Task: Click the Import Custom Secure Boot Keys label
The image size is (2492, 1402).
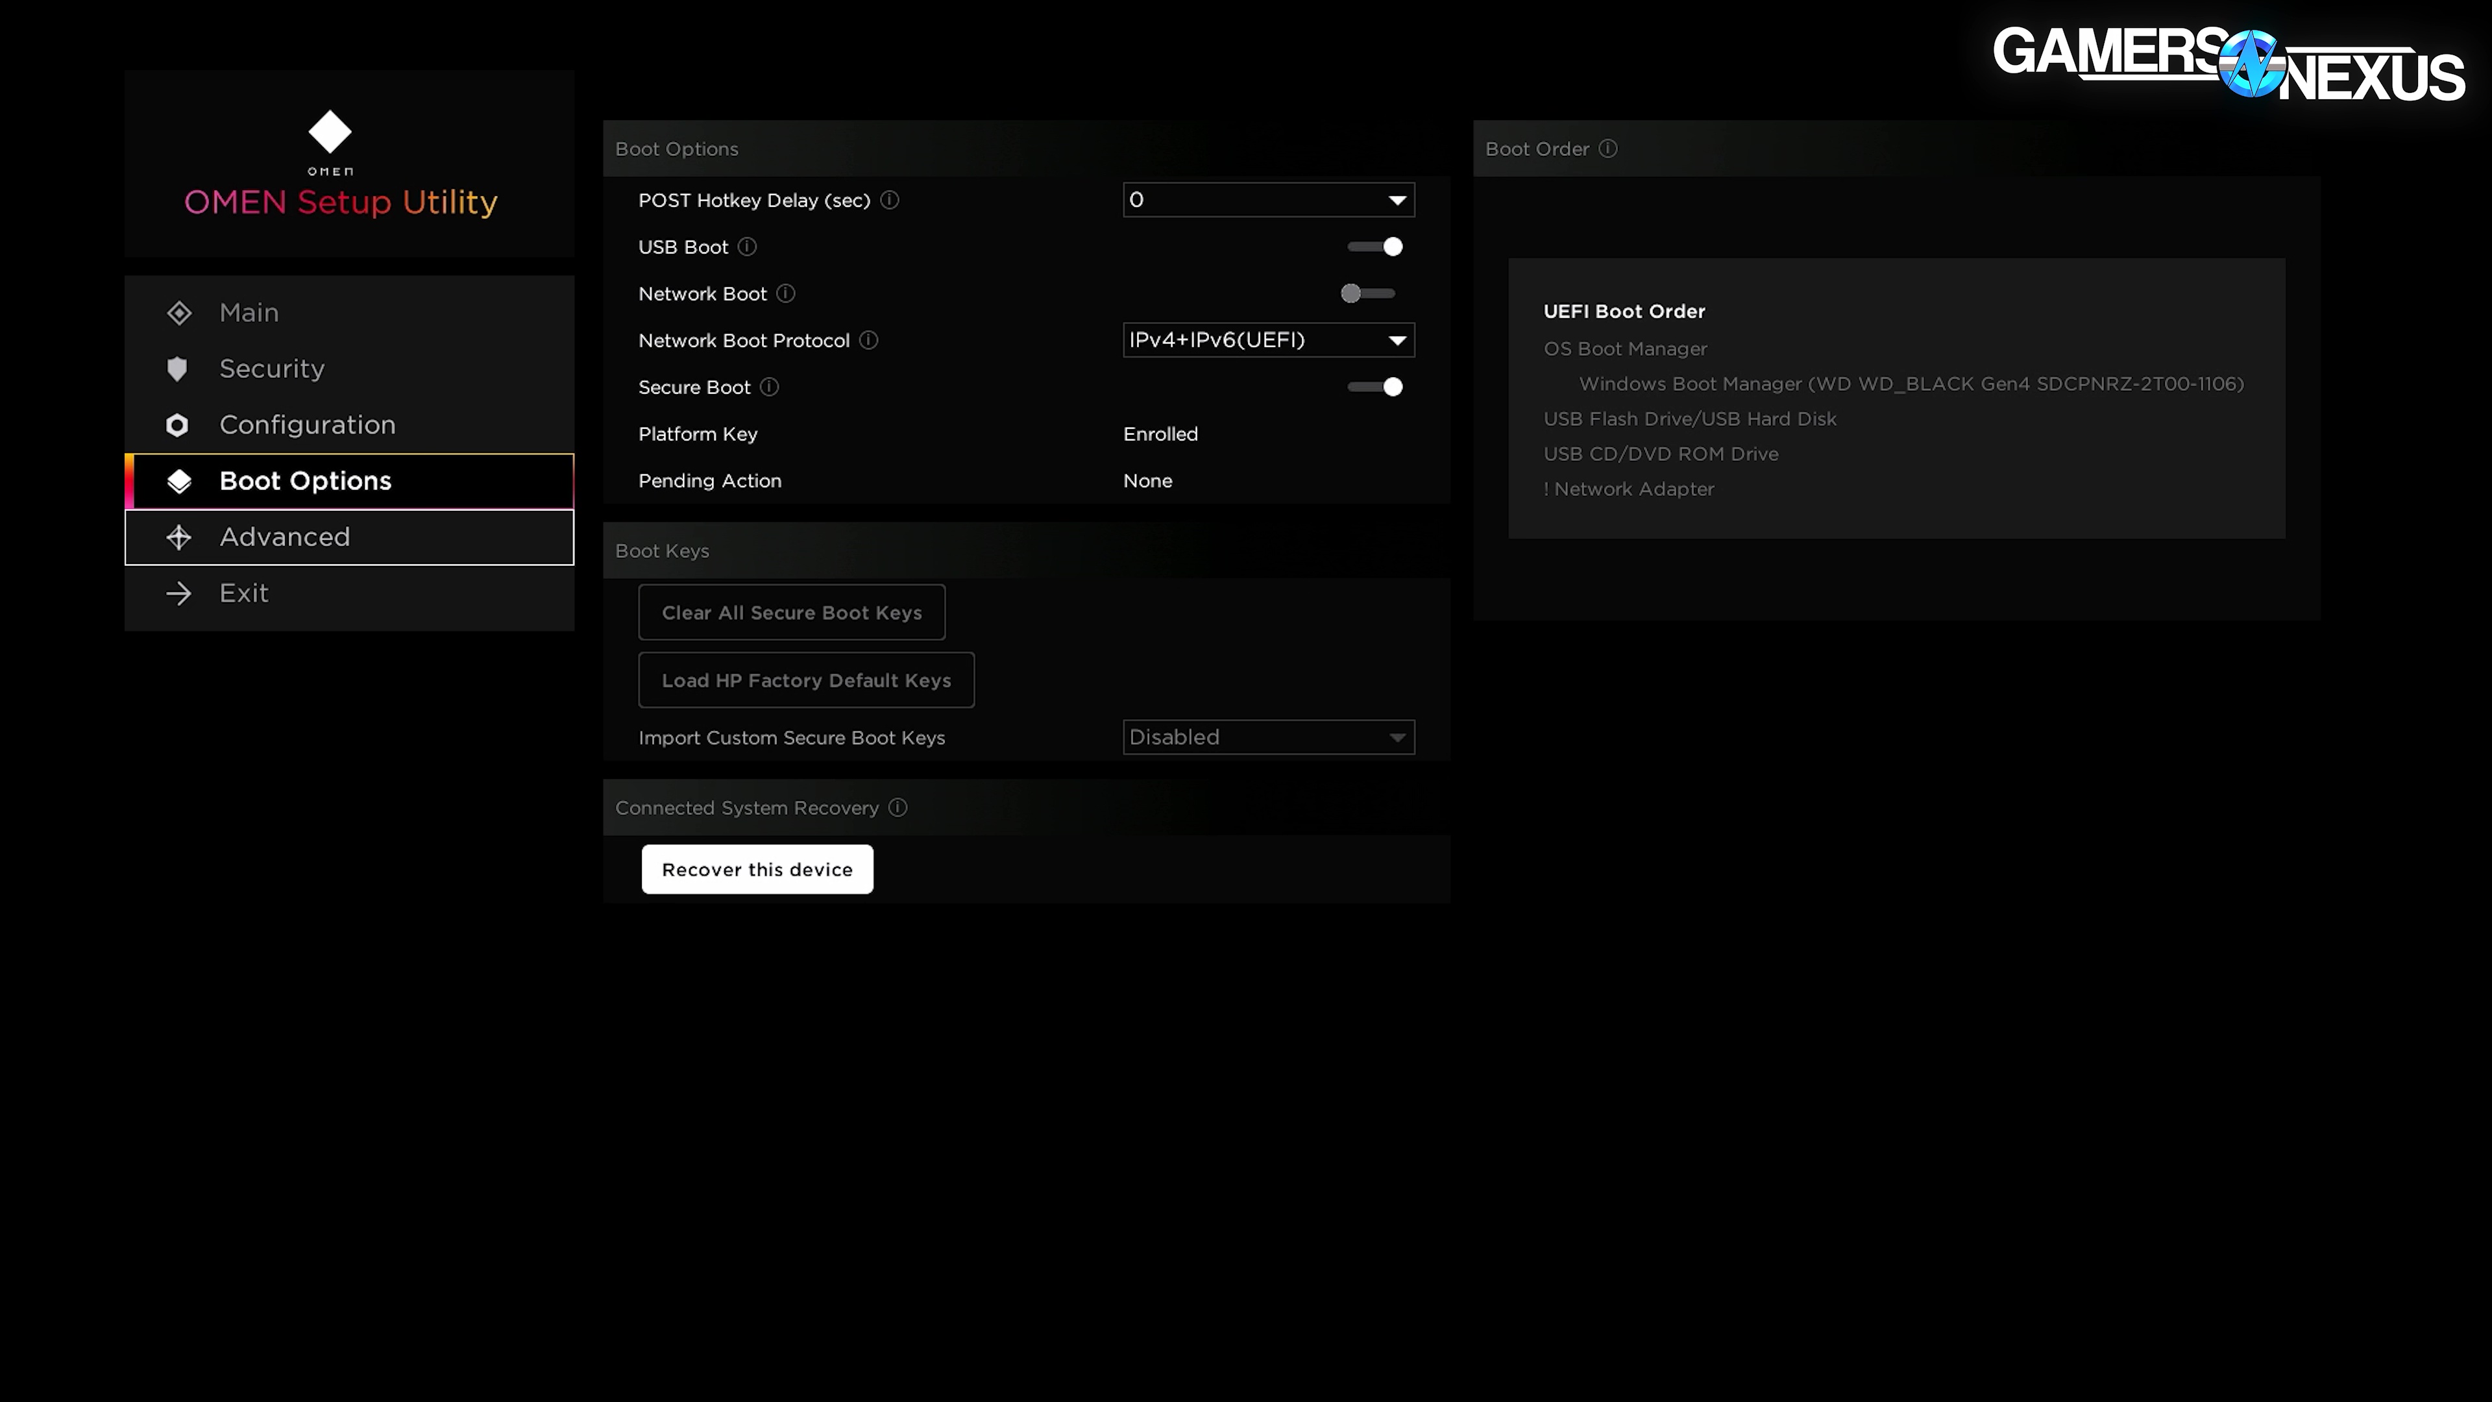Action: [791, 737]
